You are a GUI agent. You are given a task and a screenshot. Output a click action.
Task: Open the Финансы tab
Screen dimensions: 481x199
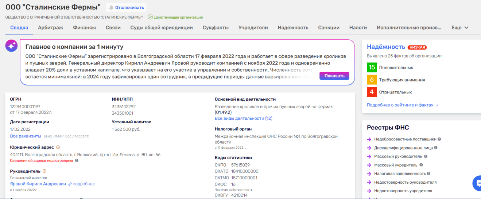tap(84, 28)
